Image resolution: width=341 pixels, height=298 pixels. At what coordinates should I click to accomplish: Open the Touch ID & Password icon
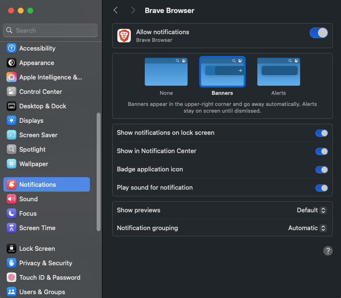[12, 277]
